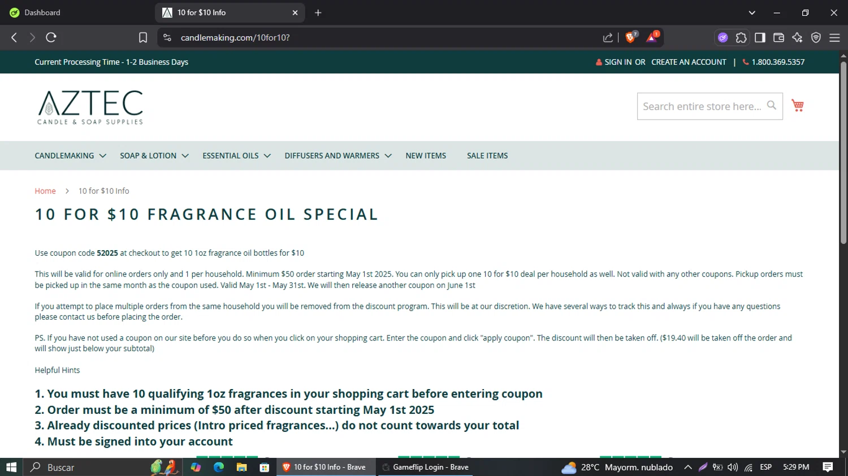Screen dimensions: 848x476
Task: Open the Windows Start menu
Action: tap(11, 467)
